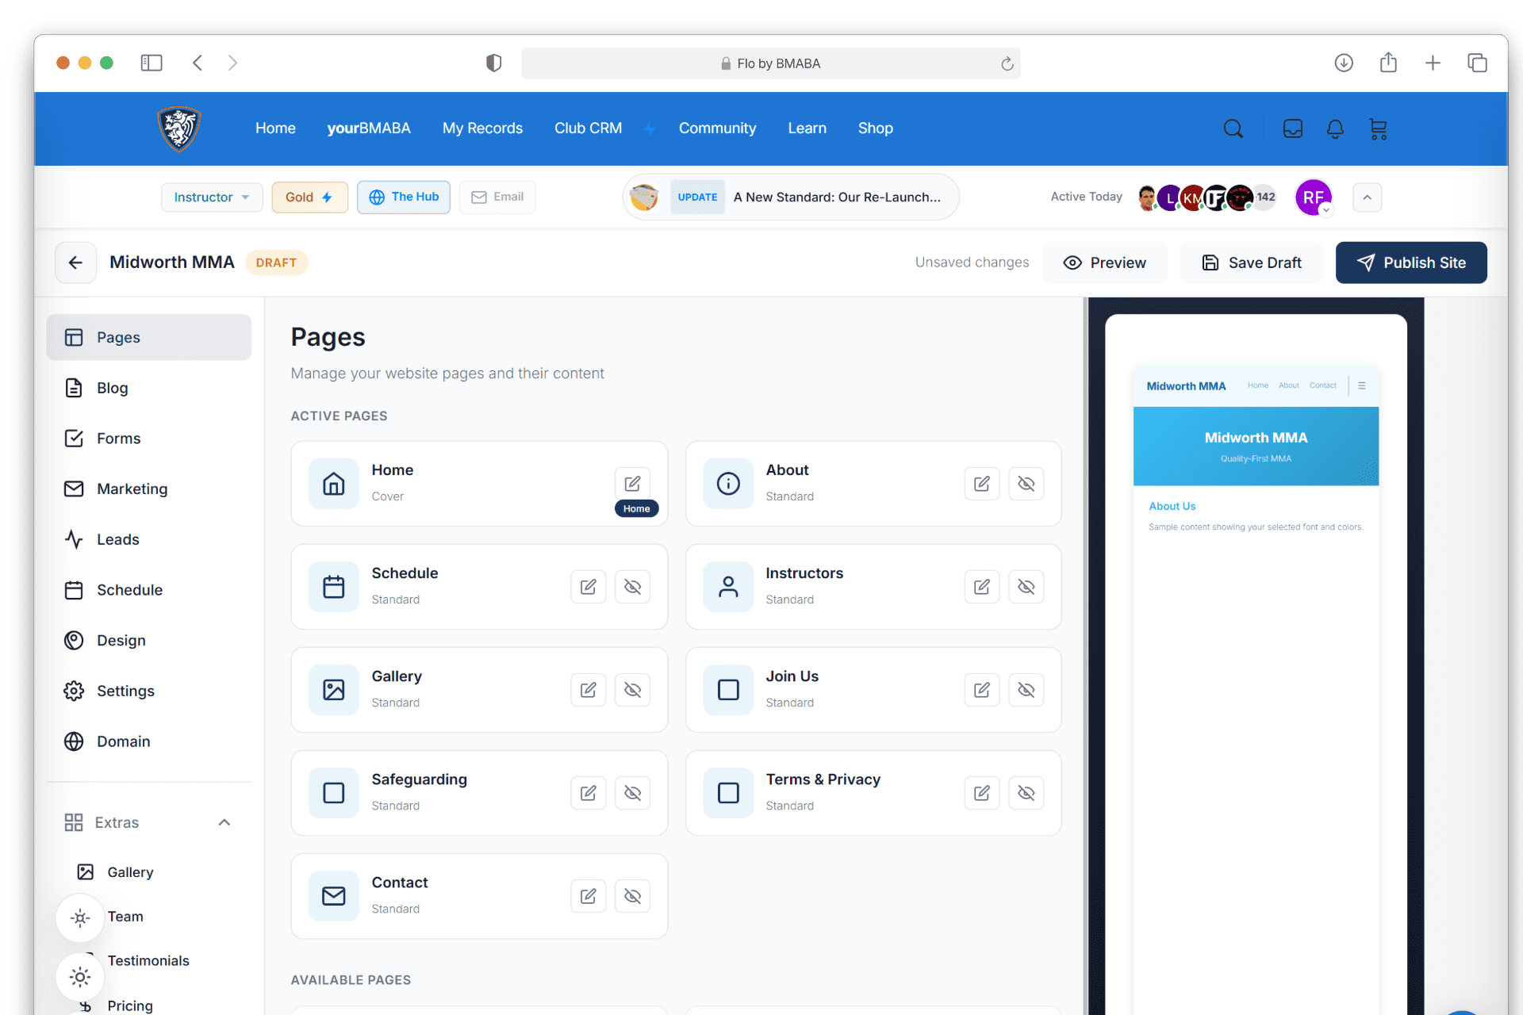Click the Save Draft button

coord(1252,262)
